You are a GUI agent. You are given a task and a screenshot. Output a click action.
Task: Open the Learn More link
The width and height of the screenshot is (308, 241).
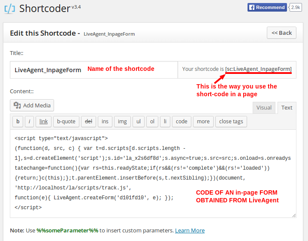coord(190,230)
